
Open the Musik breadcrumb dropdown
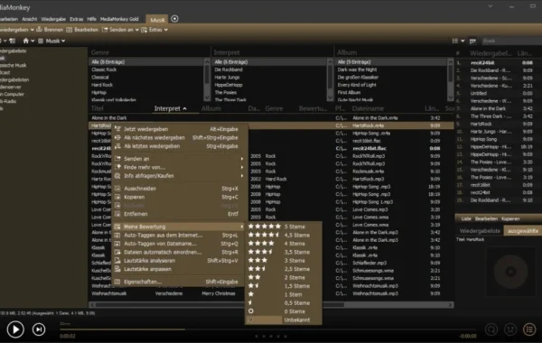pos(63,42)
